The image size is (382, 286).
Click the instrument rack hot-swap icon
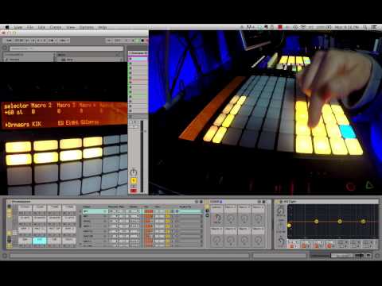pyautogui.click(x=259, y=202)
